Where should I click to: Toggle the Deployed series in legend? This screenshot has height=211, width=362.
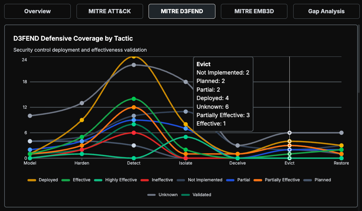pyautogui.click(x=43, y=180)
